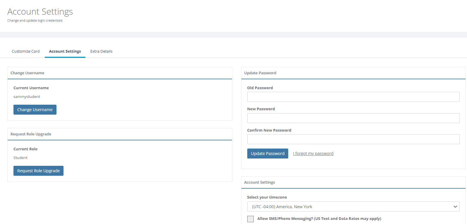Click the 'Update Password' panel heading

pyautogui.click(x=260, y=73)
